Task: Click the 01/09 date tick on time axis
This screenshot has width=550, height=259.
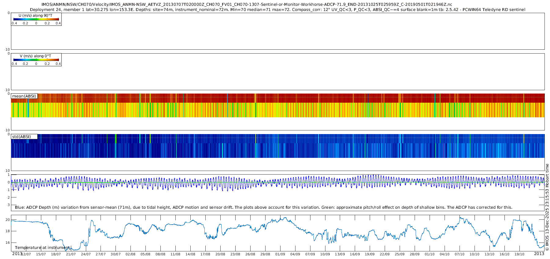Action: pyautogui.click(x=280, y=254)
